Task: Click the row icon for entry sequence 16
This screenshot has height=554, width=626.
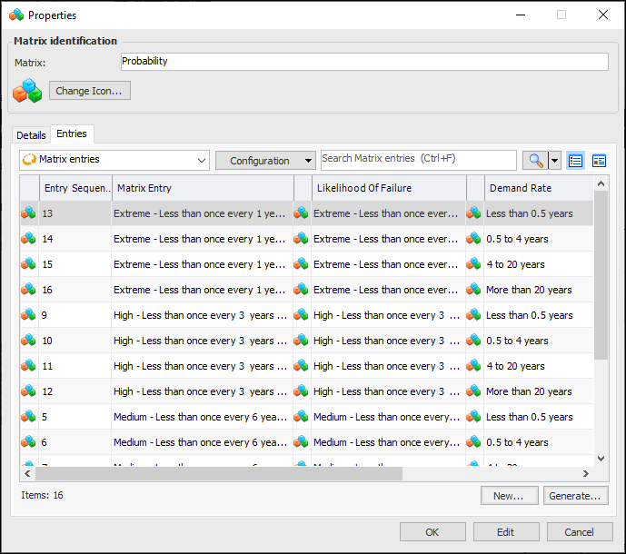Action: pos(28,290)
